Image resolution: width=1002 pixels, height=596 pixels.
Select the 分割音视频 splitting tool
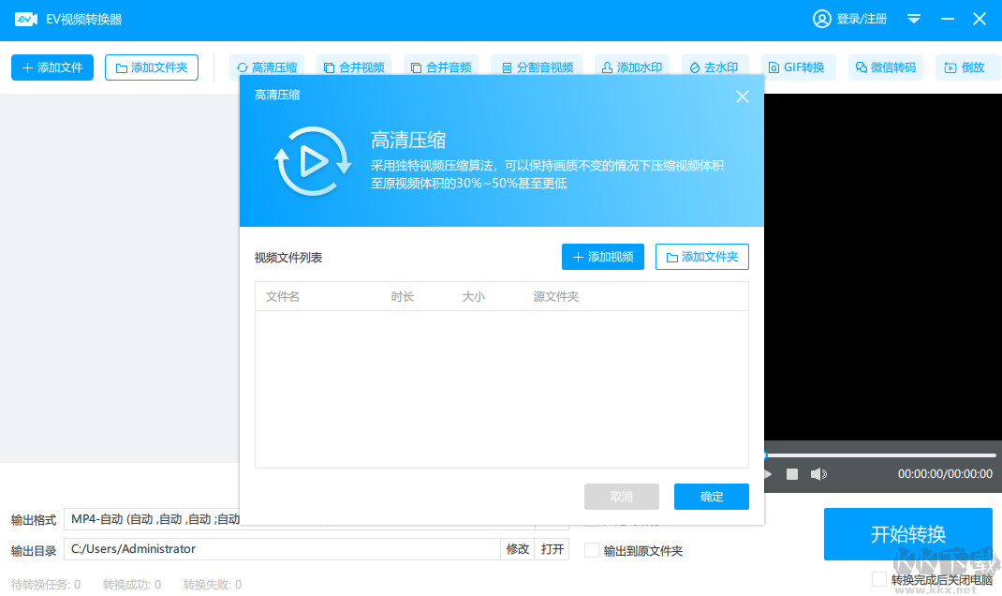pyautogui.click(x=537, y=67)
